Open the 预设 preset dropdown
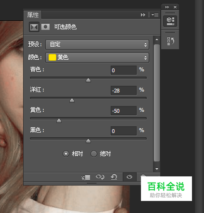Viewport: 204px width, 213px height. (x=97, y=44)
